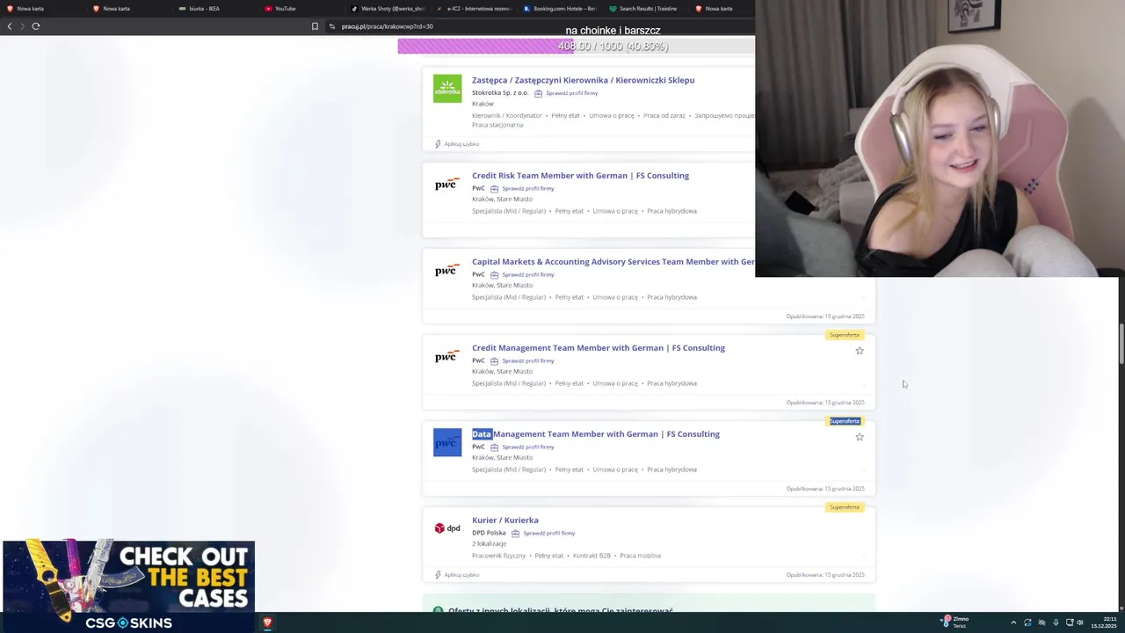The height and width of the screenshot is (633, 1125).
Task: Click highlighted PwC logo on Data Management offer
Action: click(447, 442)
